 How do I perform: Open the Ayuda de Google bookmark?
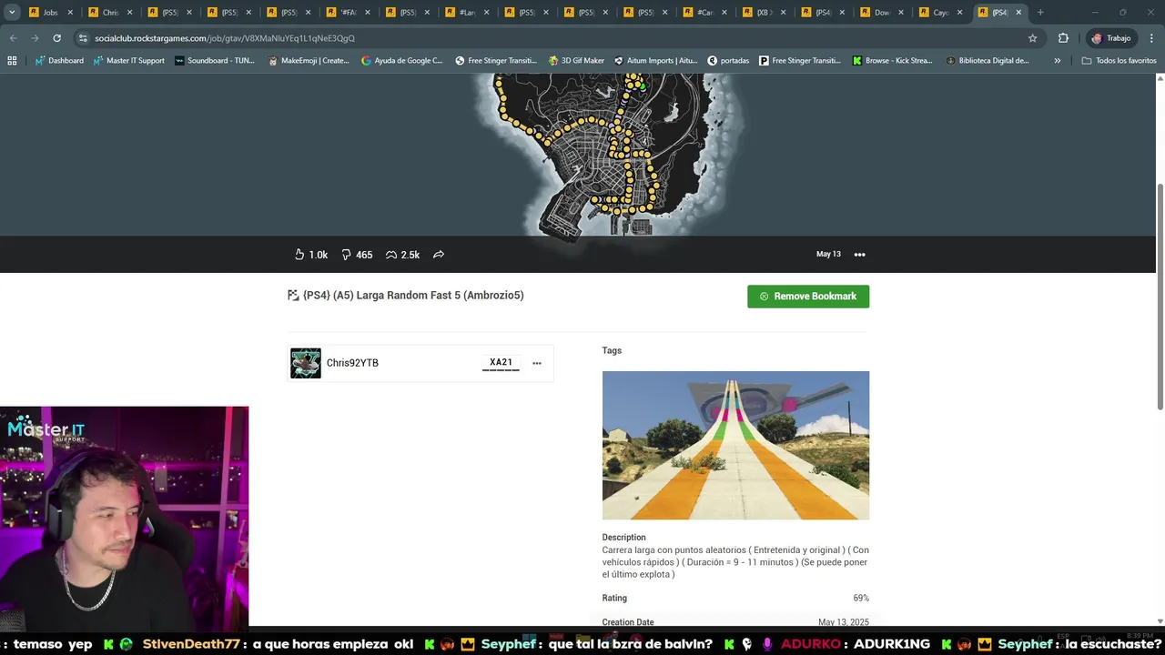click(401, 61)
